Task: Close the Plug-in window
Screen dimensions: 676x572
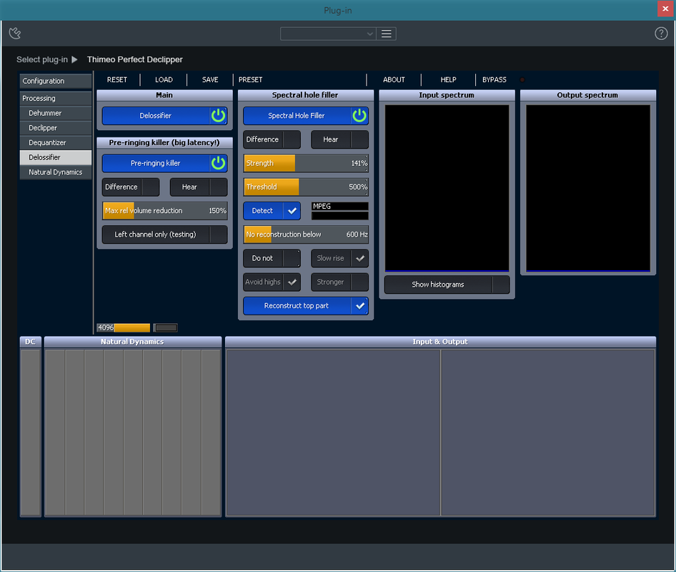Action: tap(665, 9)
